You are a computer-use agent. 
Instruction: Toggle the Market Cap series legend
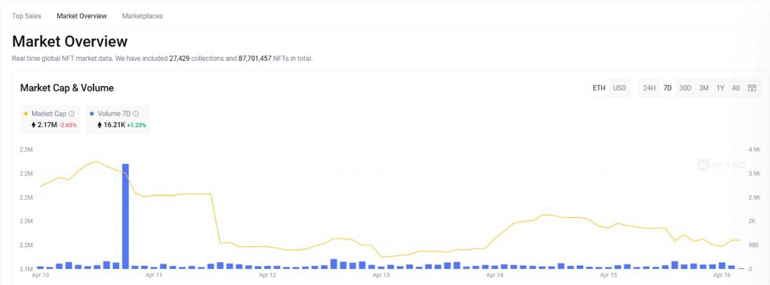(x=49, y=114)
